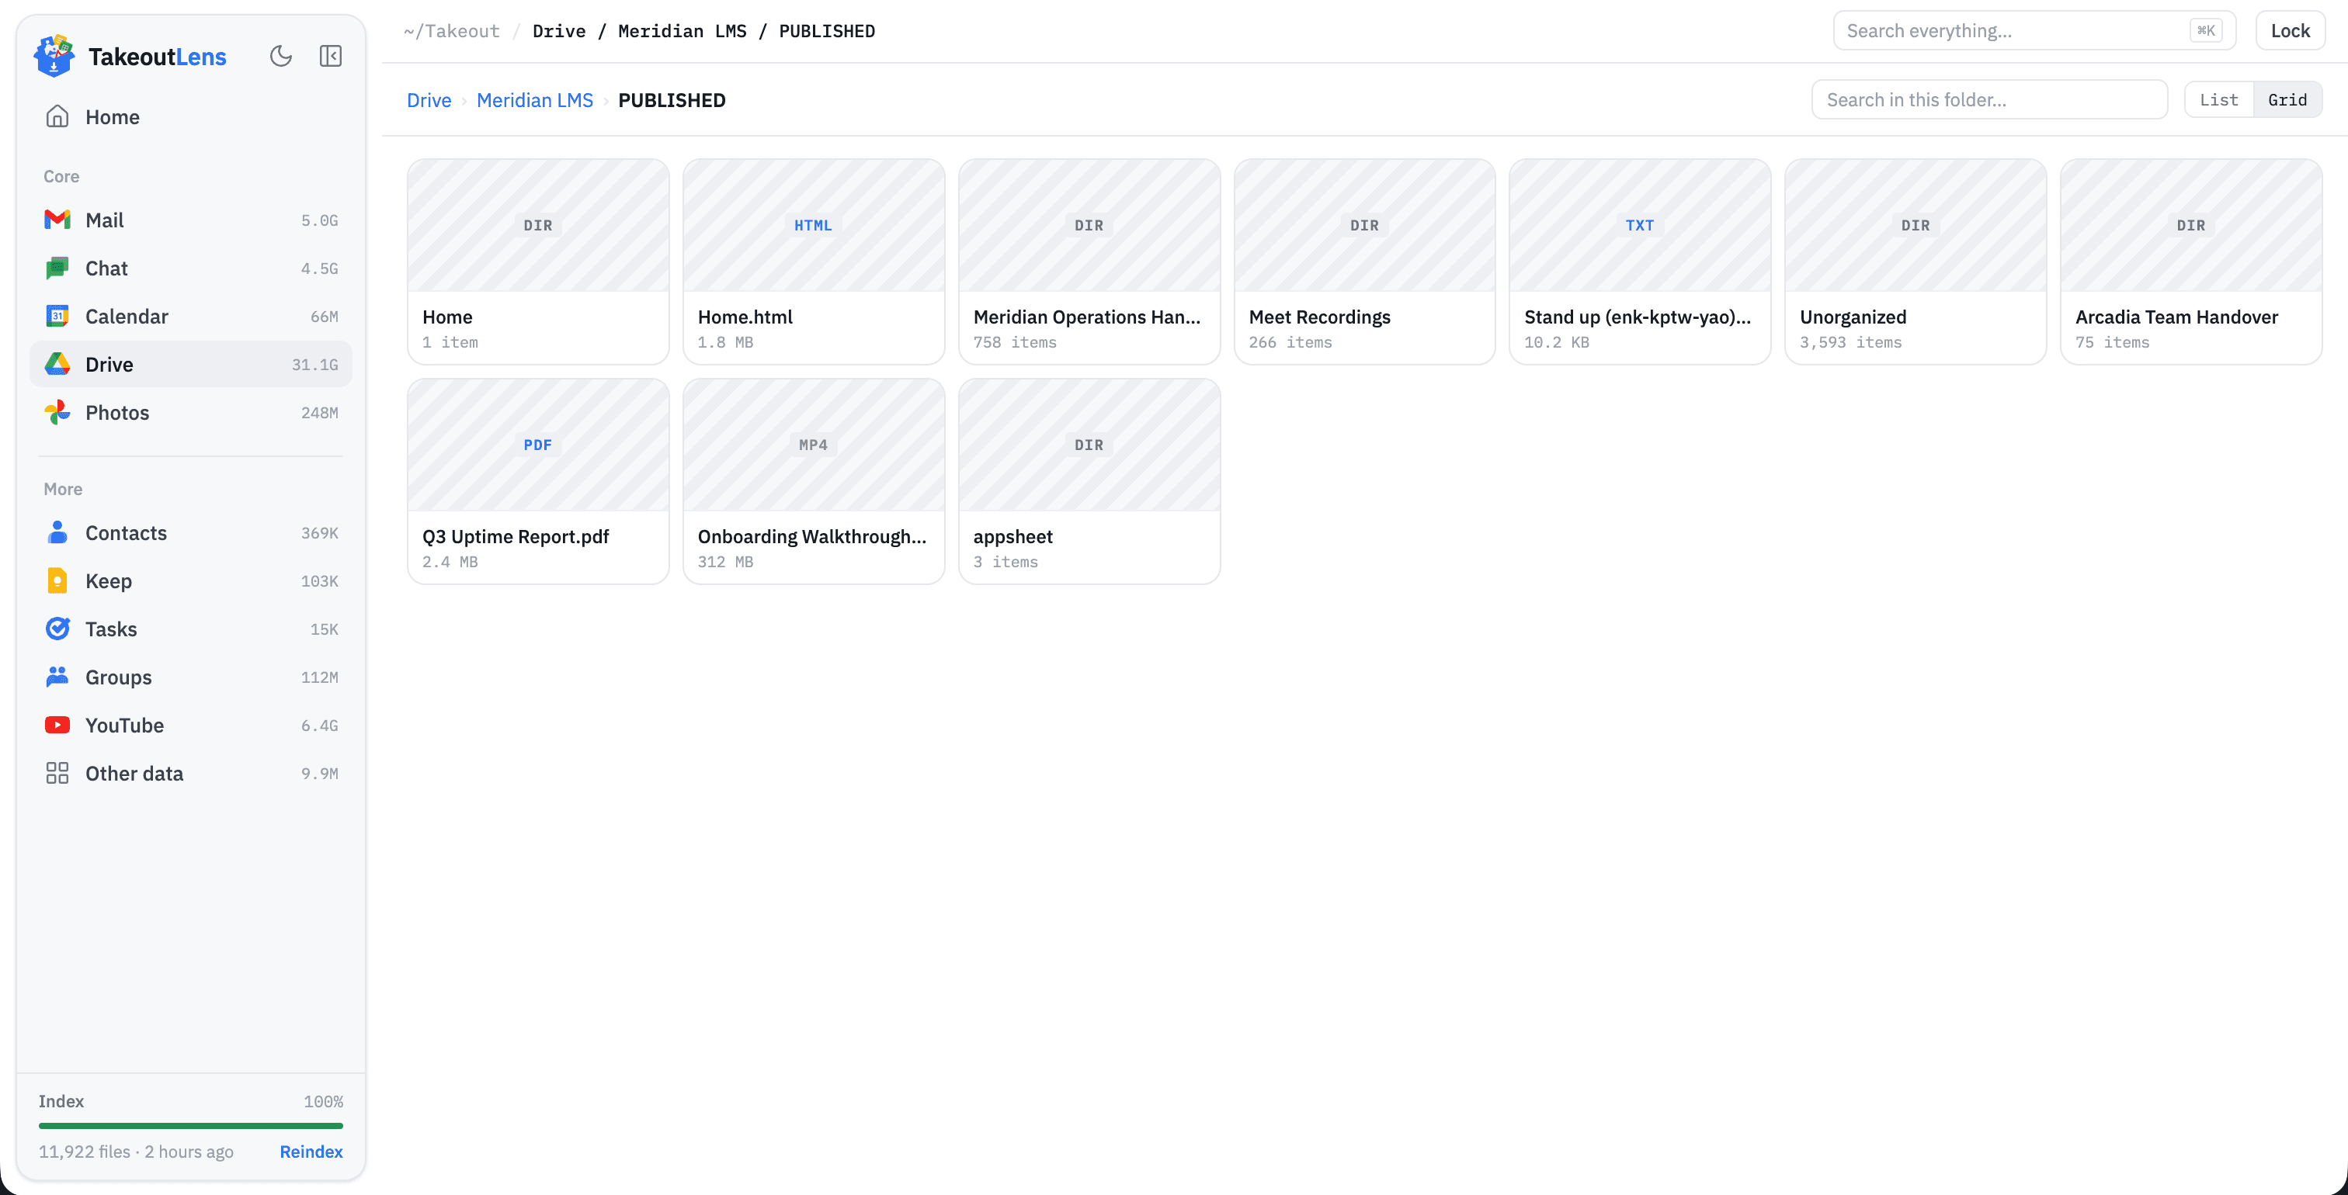Viewport: 2348px width, 1195px height.
Task: Select Calendar in the sidebar
Action: (x=190, y=316)
